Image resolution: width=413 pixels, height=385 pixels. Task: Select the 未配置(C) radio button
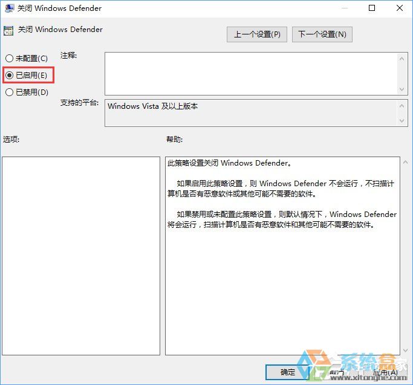[x=27, y=58]
